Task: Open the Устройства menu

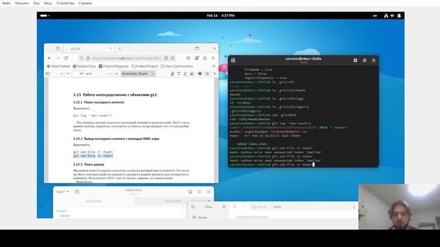Action: tap(65, 3)
